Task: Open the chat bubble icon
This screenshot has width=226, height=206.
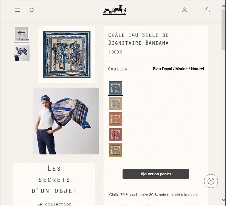Action: tap(211, 181)
